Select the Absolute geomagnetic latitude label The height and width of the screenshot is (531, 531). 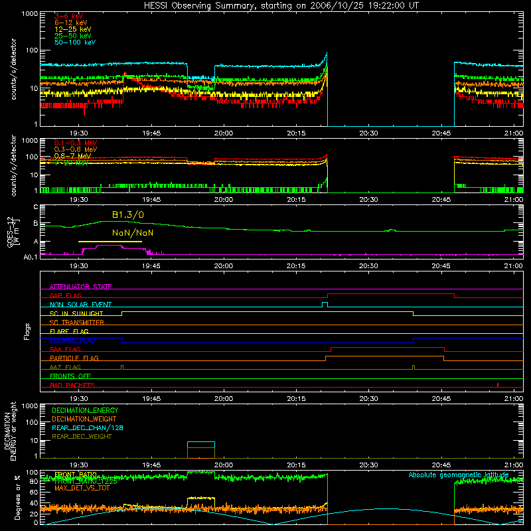click(459, 475)
